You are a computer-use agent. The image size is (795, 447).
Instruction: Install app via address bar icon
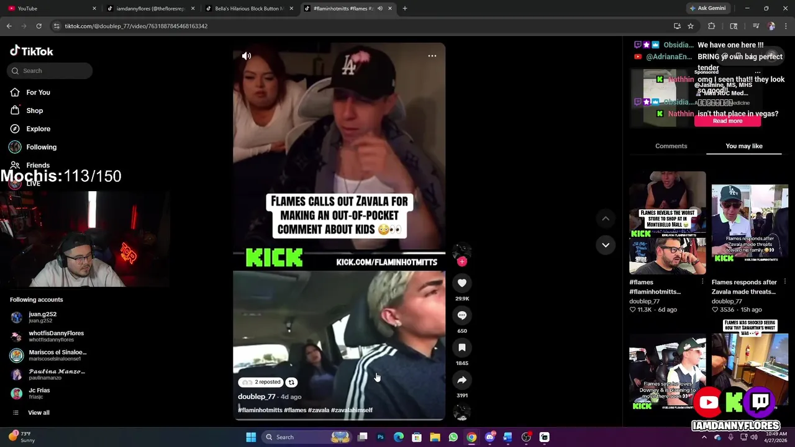tap(677, 26)
